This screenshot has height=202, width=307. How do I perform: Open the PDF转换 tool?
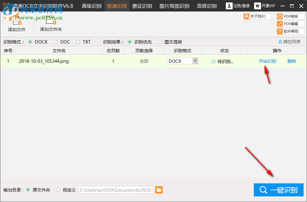click(x=290, y=16)
